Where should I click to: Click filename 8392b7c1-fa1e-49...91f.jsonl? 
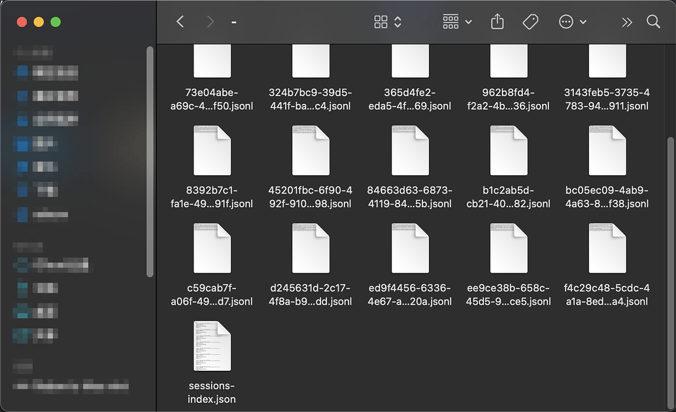point(212,197)
